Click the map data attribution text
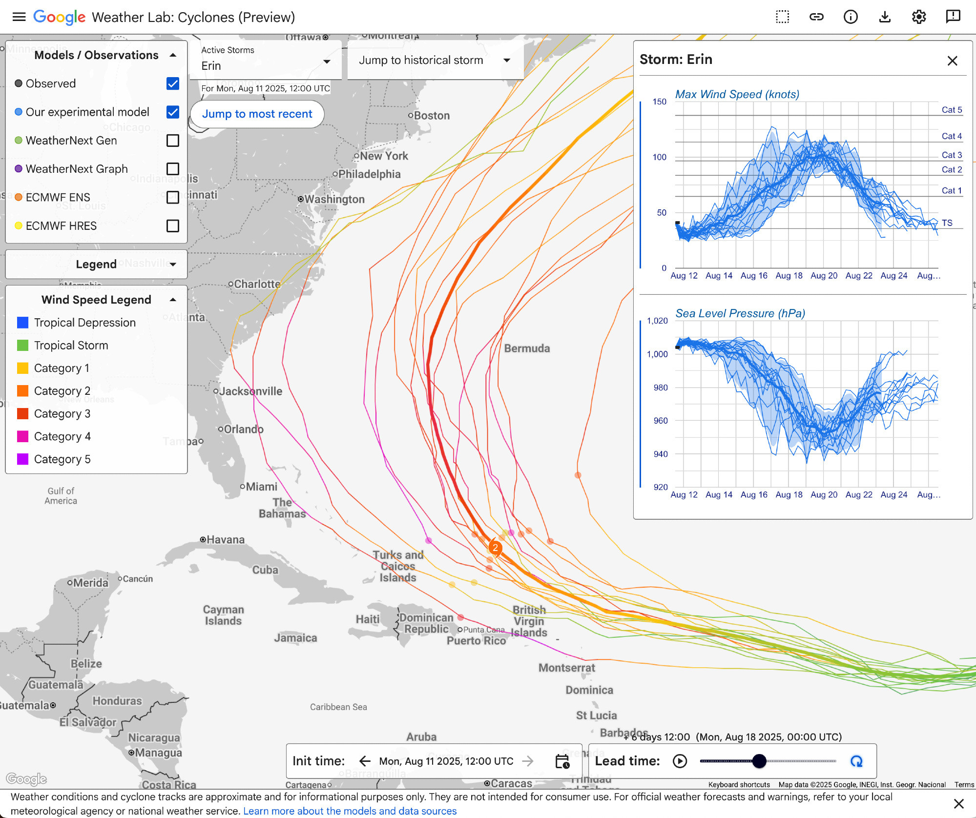 [x=862, y=784]
